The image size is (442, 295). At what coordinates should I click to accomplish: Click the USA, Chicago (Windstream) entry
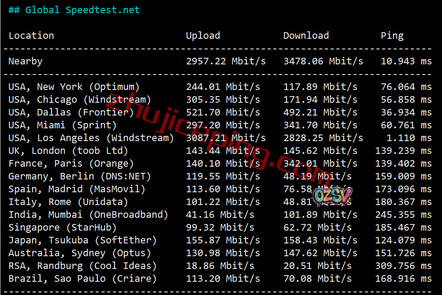coord(79,100)
